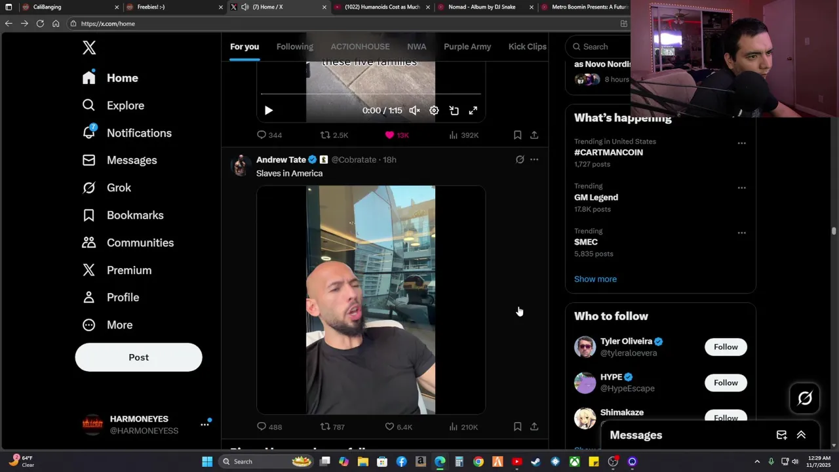Open the Andrew Tate name link

click(x=281, y=159)
